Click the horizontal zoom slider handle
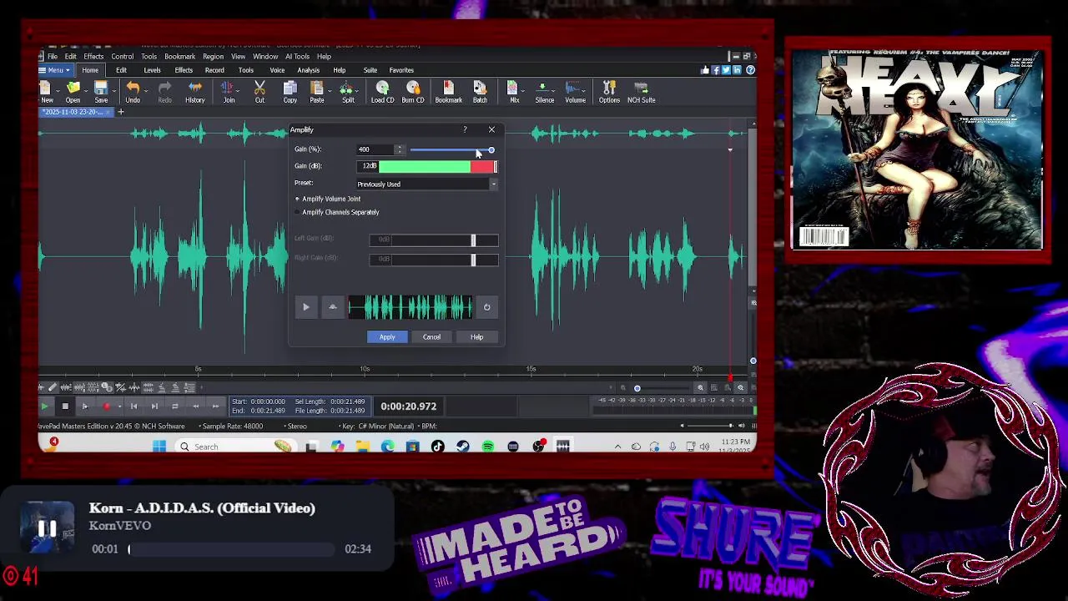This screenshot has width=1068, height=601. 637,388
